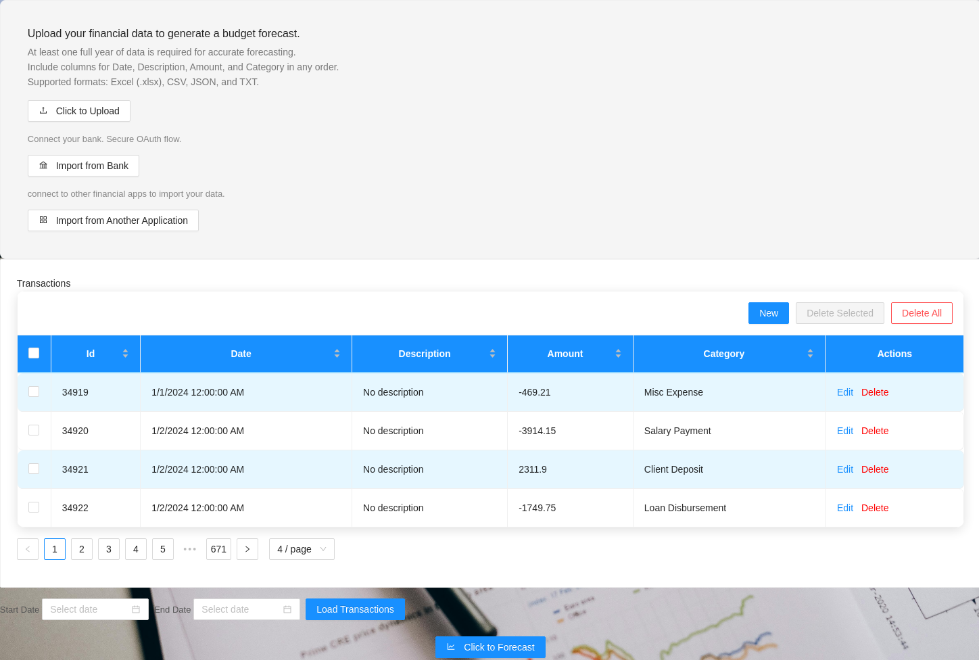Click the upload icon on Click to Upload
979x660 pixels.
(x=43, y=110)
